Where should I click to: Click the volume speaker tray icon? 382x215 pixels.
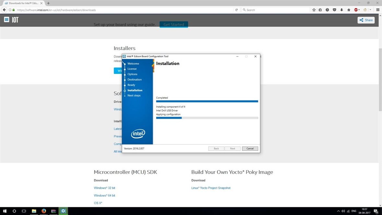tap(343, 211)
